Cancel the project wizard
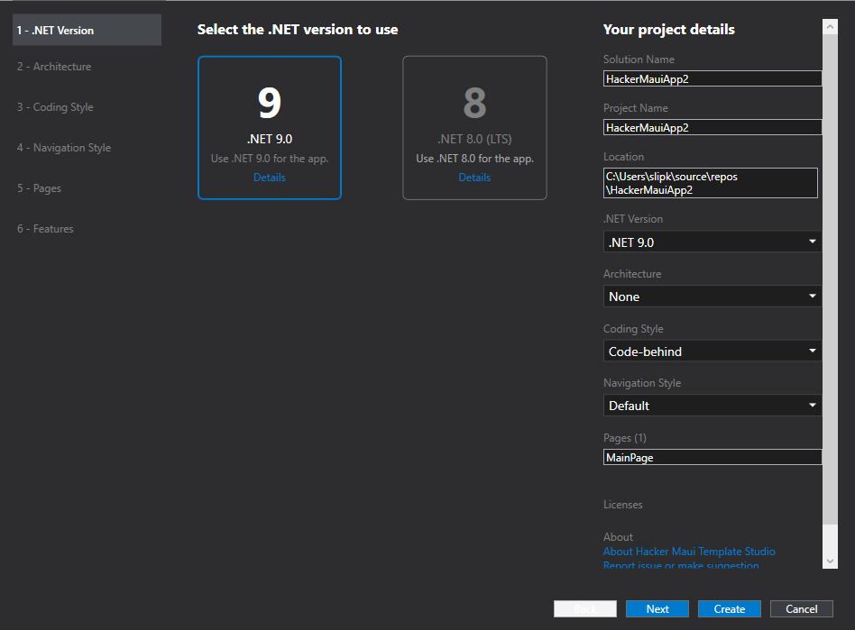Screen dimensions: 855x630 (x=801, y=609)
